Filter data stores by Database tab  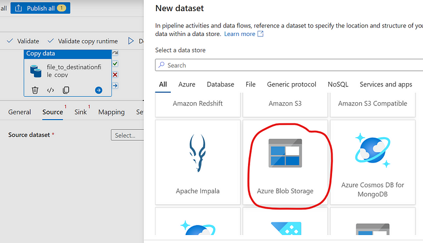(220, 85)
